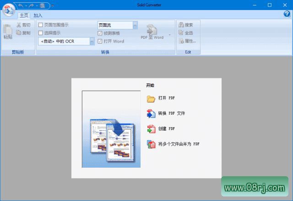Click the 将多个文件合并为 PDF icon
This screenshot has width=293, height=201.
click(151, 144)
